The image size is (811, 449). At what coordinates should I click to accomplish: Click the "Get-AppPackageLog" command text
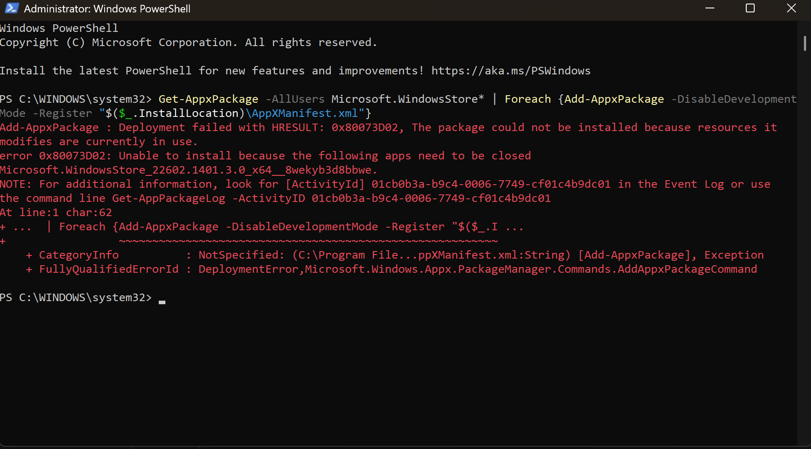coord(169,198)
